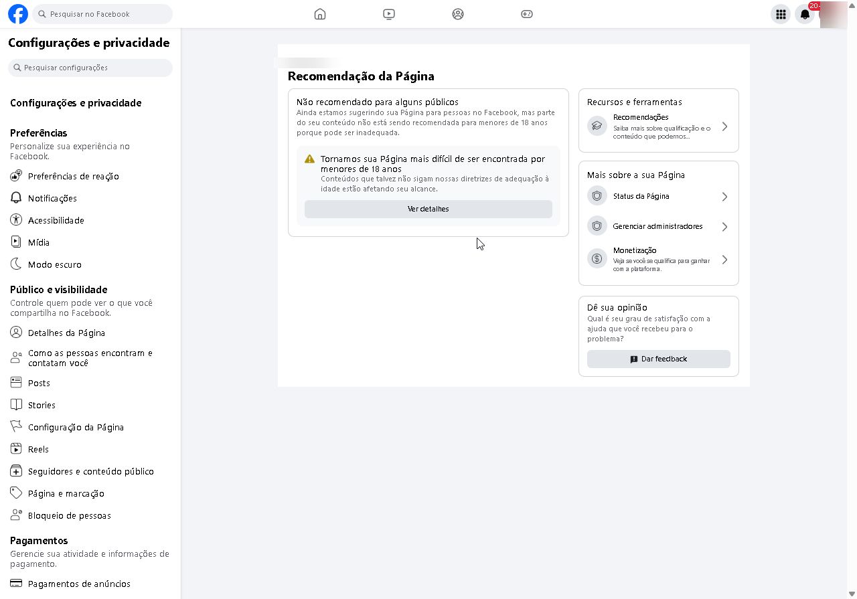Click the Seguidores e conteúdo público icon
The height and width of the screenshot is (599, 857).
[x=16, y=471]
